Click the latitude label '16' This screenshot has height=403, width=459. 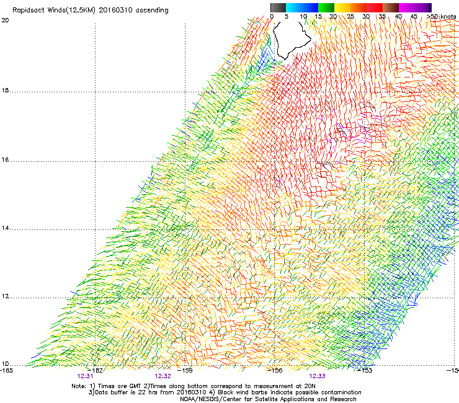[x=5, y=160]
